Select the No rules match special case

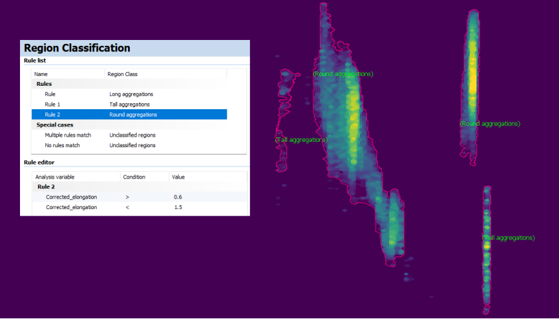(x=67, y=145)
